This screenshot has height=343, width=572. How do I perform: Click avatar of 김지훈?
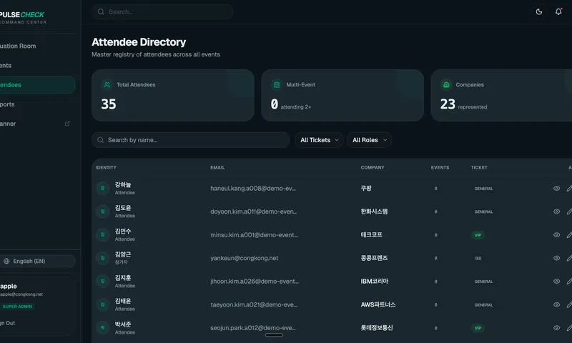tap(102, 282)
